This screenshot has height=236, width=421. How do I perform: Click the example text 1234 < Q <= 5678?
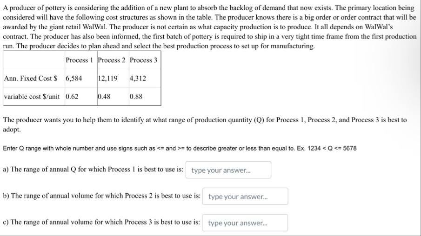(332, 148)
